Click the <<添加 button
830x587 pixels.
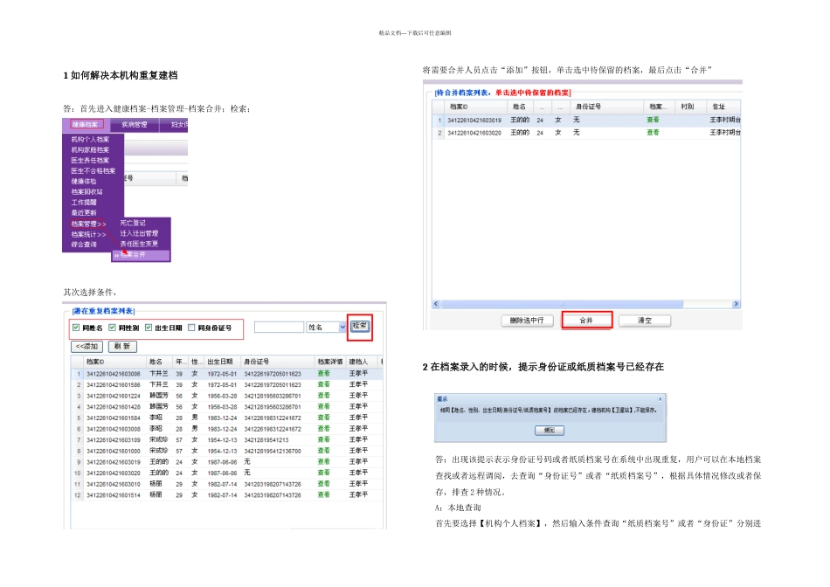pyautogui.click(x=86, y=346)
